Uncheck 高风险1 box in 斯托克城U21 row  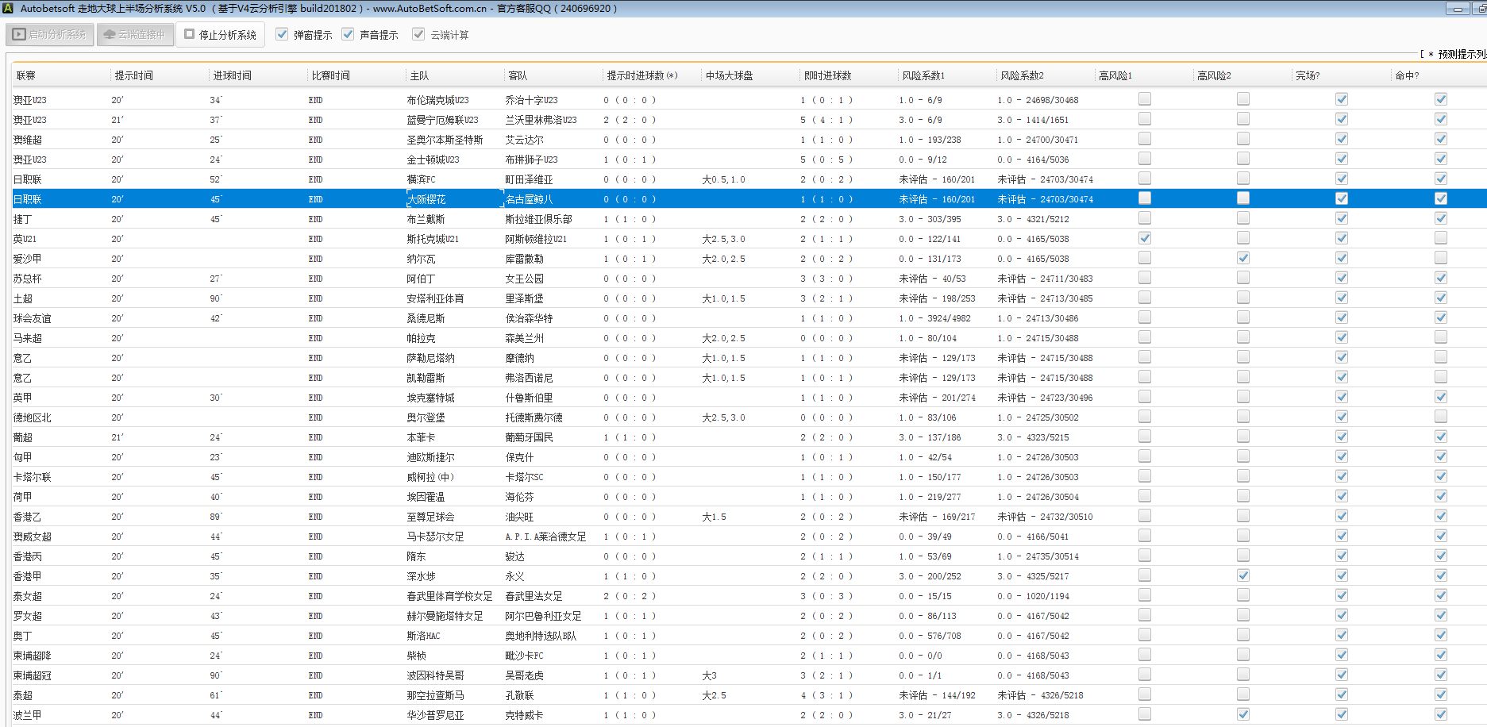tap(1144, 238)
